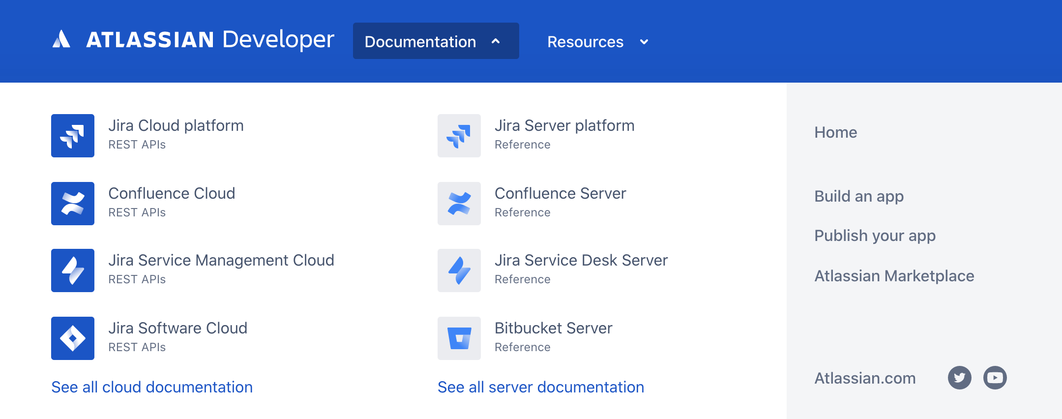Click See all cloud documentation link
The width and height of the screenshot is (1062, 419).
pyautogui.click(x=152, y=387)
